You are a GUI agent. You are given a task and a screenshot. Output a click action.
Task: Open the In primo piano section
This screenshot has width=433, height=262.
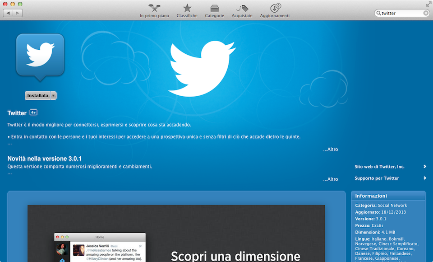click(x=154, y=11)
